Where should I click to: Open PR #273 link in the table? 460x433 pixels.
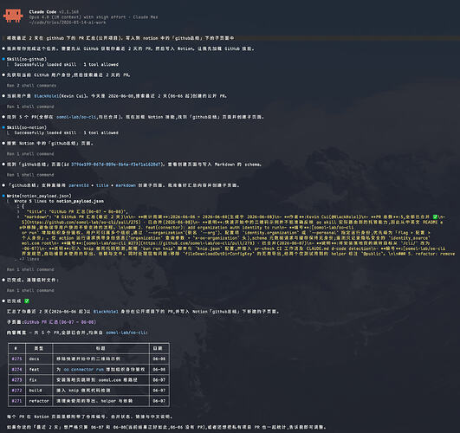pyautogui.click(x=16, y=380)
